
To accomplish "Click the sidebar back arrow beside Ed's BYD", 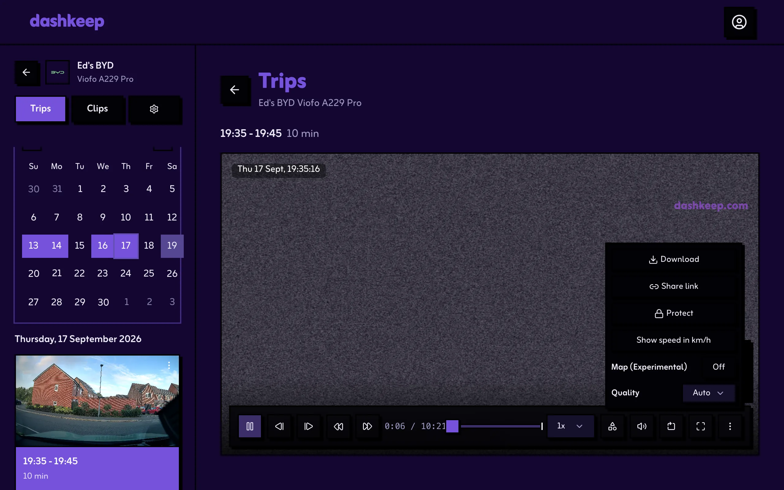I will pos(27,72).
